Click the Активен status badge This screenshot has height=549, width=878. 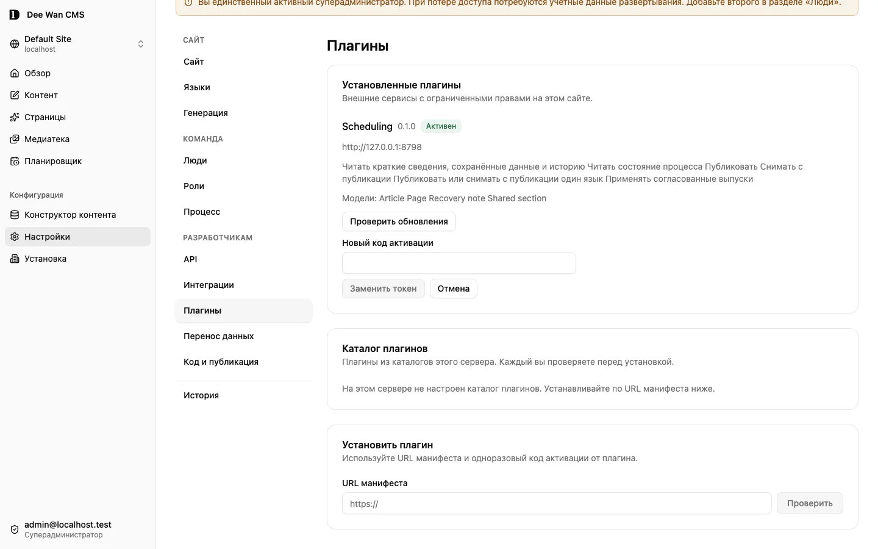pyautogui.click(x=441, y=126)
